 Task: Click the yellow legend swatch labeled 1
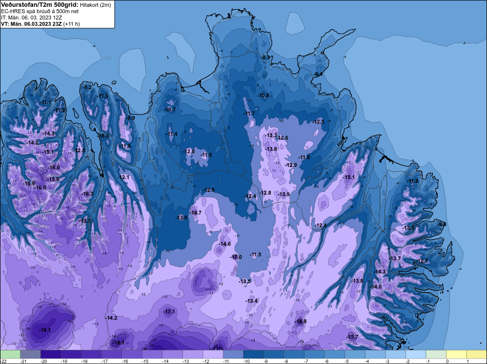pos(476,354)
